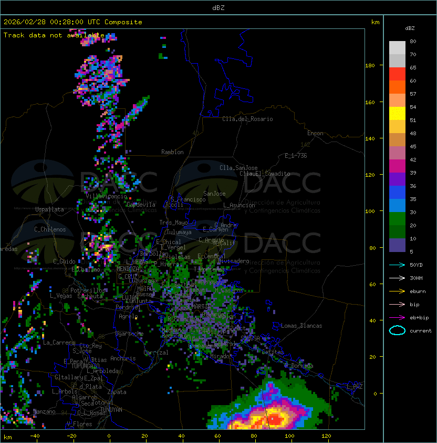The height and width of the screenshot is (443, 437).
Task: Select the bright yellow swatch in dBZ scale
Action: [397, 114]
